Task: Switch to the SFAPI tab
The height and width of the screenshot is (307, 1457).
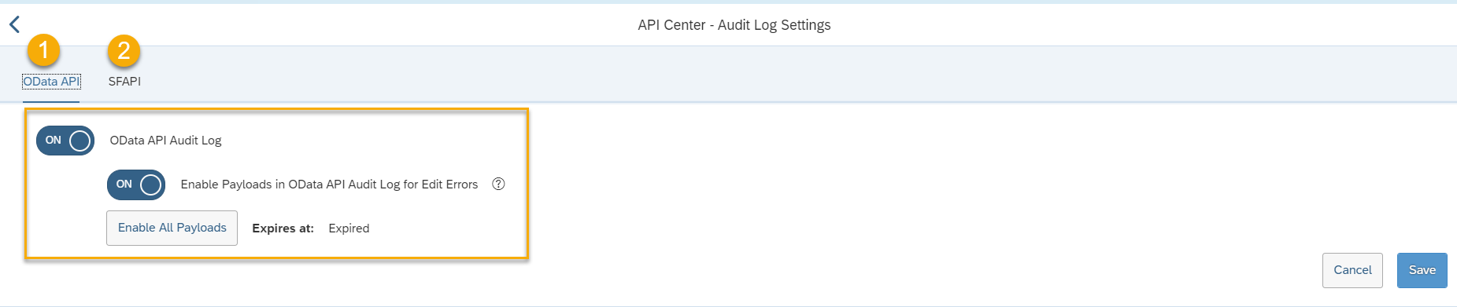Action: [124, 82]
